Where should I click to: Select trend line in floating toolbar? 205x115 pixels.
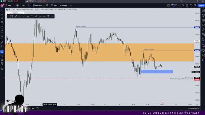click(x=16, y=16)
